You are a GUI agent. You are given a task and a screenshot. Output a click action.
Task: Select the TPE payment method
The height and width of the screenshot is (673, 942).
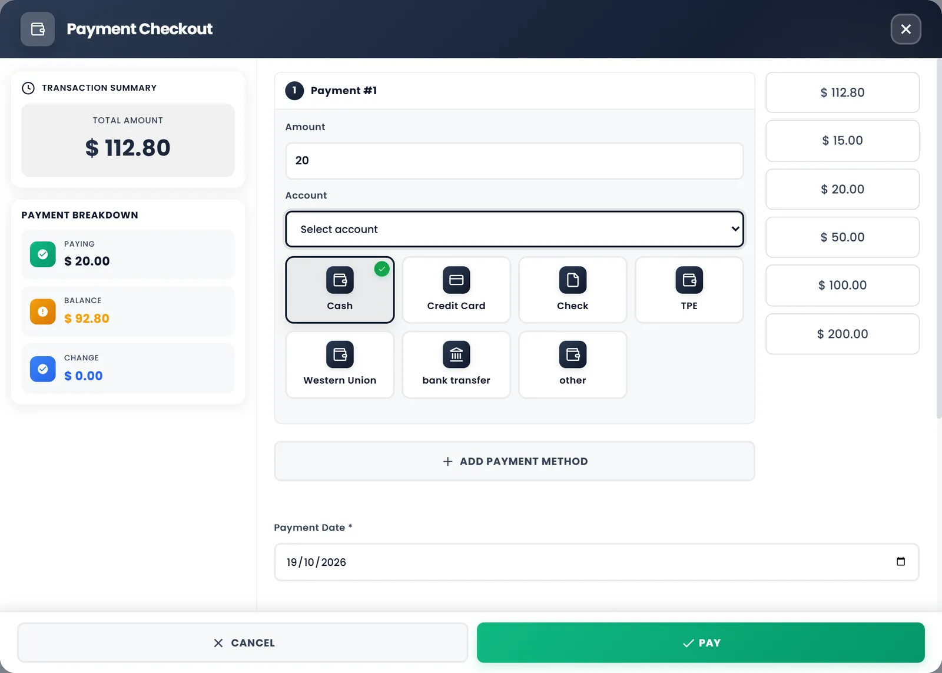(689, 290)
